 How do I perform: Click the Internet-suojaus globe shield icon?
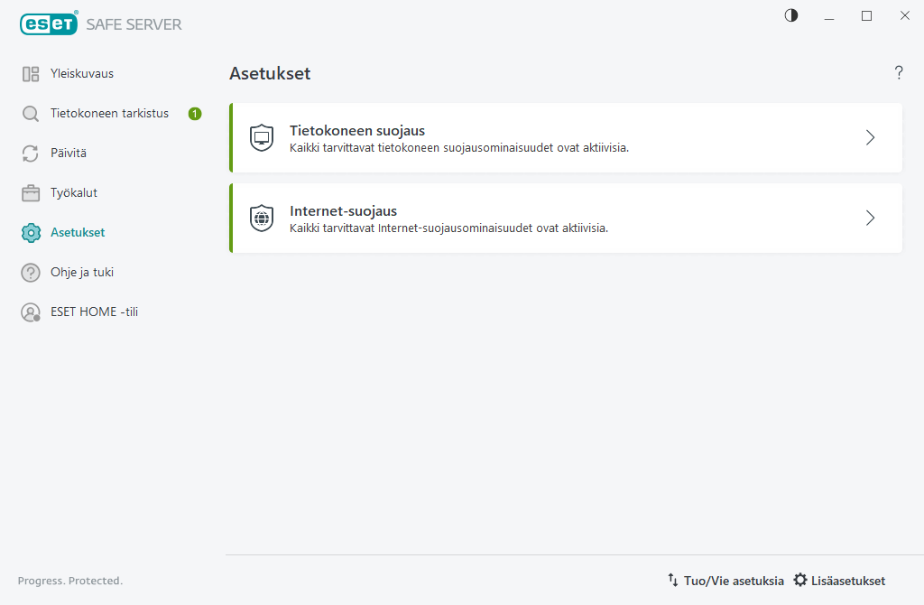tap(262, 219)
